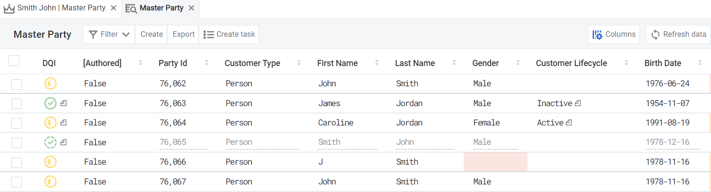Click the yellow DQI icon in row 76,067

(50, 182)
